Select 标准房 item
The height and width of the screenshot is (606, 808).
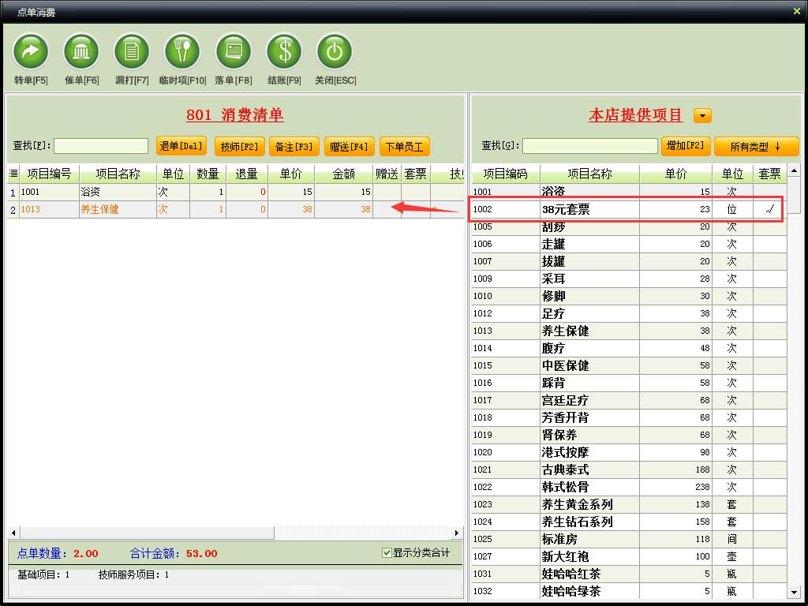coord(629,539)
